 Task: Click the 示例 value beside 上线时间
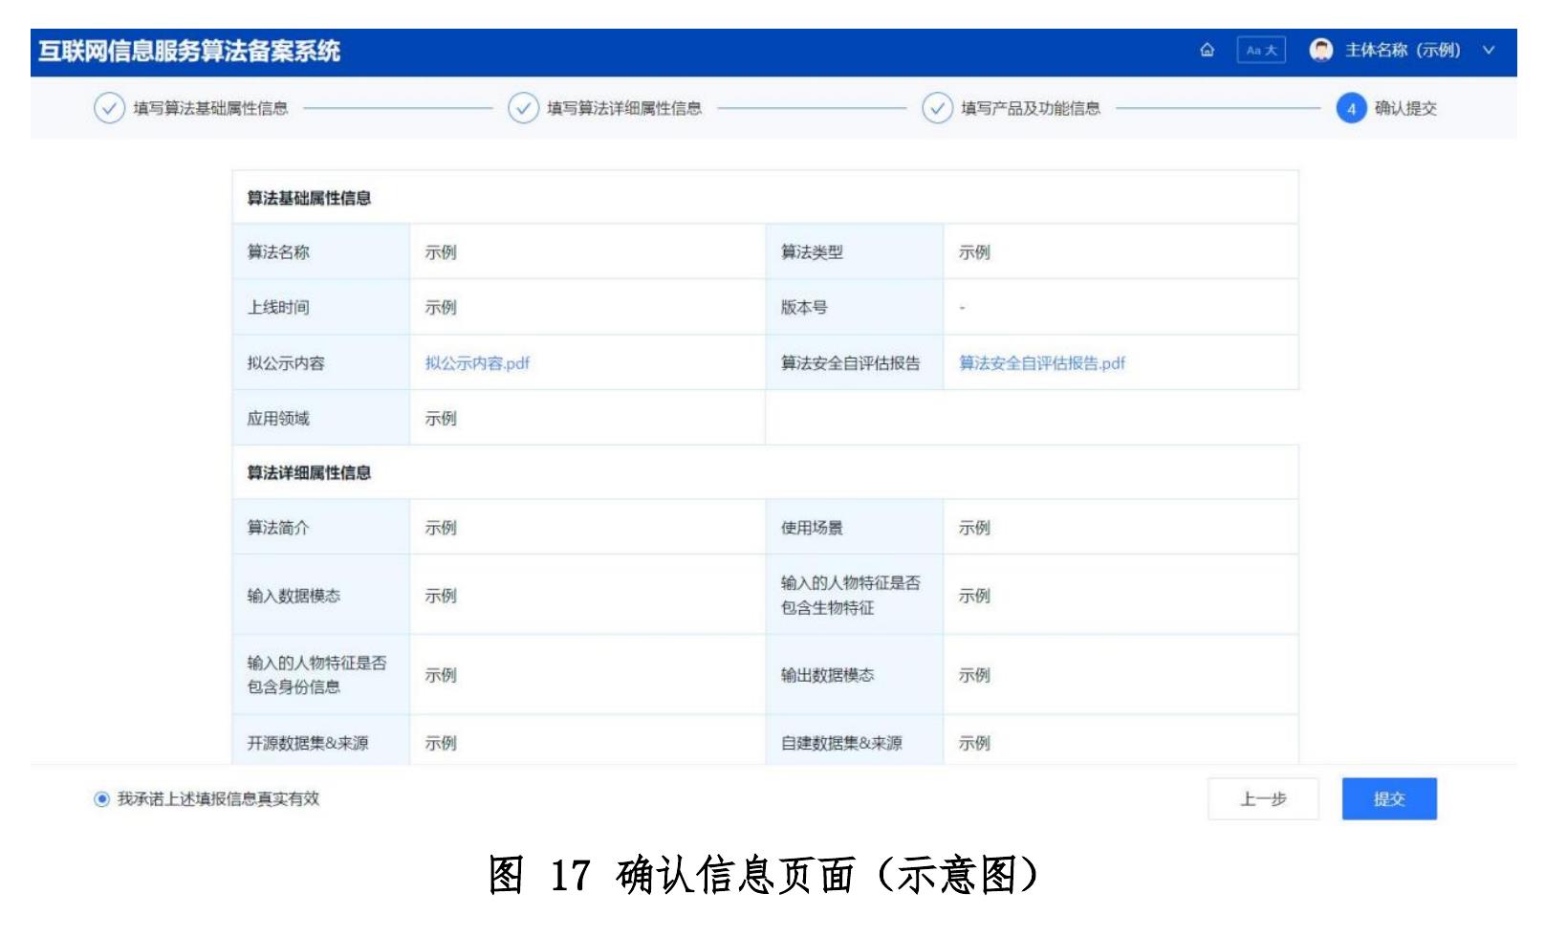pos(441,308)
